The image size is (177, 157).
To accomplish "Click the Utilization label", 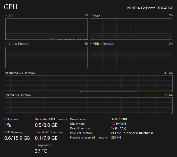I will pyautogui.click(x=11, y=119).
